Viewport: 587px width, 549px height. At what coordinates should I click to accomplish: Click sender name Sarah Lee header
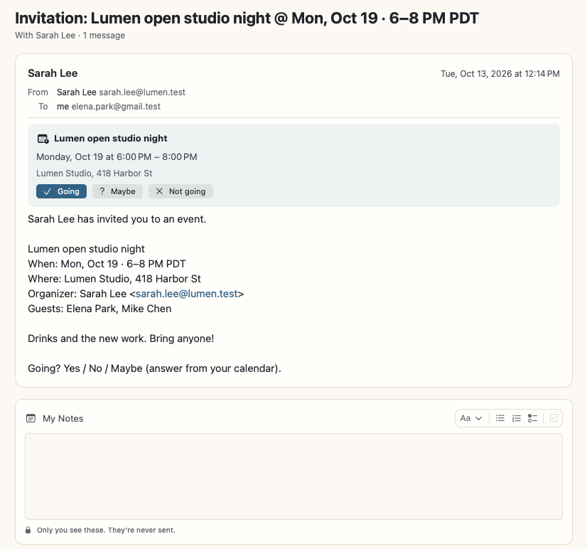pos(53,73)
